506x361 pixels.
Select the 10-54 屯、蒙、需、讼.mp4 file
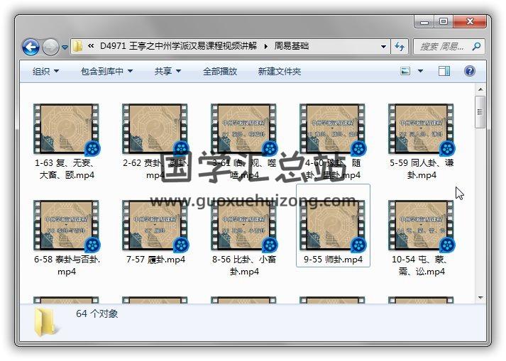[x=422, y=236]
